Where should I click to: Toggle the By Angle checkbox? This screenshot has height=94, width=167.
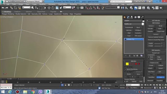click(x=125, y=72)
